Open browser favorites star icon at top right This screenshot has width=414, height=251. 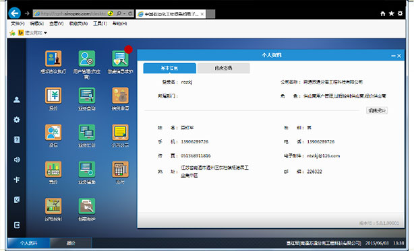pyautogui.click(x=391, y=13)
